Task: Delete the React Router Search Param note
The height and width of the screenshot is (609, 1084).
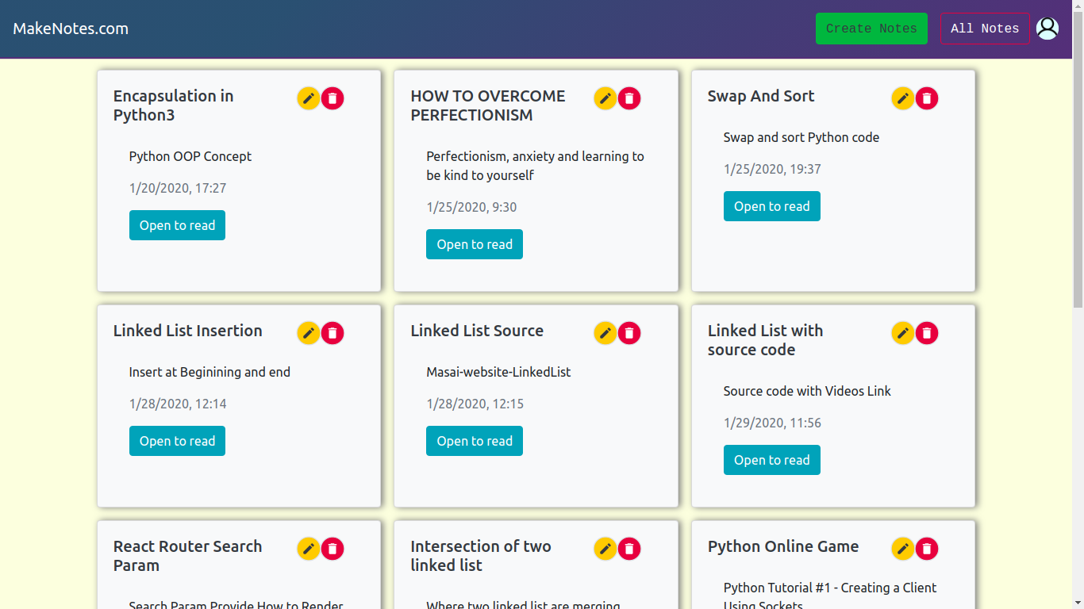Action: (333, 549)
